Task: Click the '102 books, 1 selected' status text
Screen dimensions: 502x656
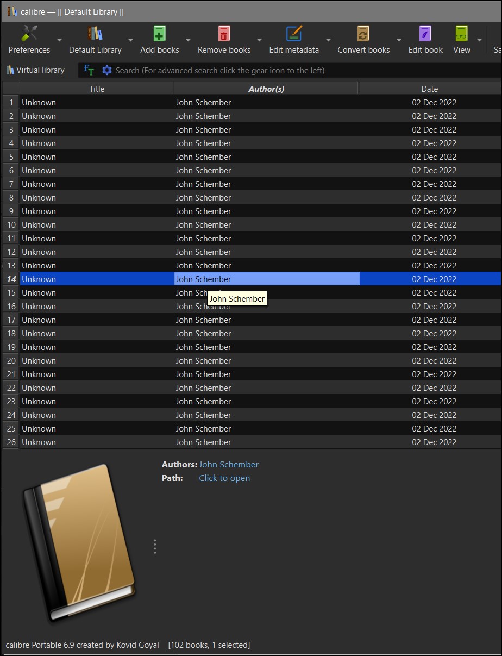Action: coord(209,645)
